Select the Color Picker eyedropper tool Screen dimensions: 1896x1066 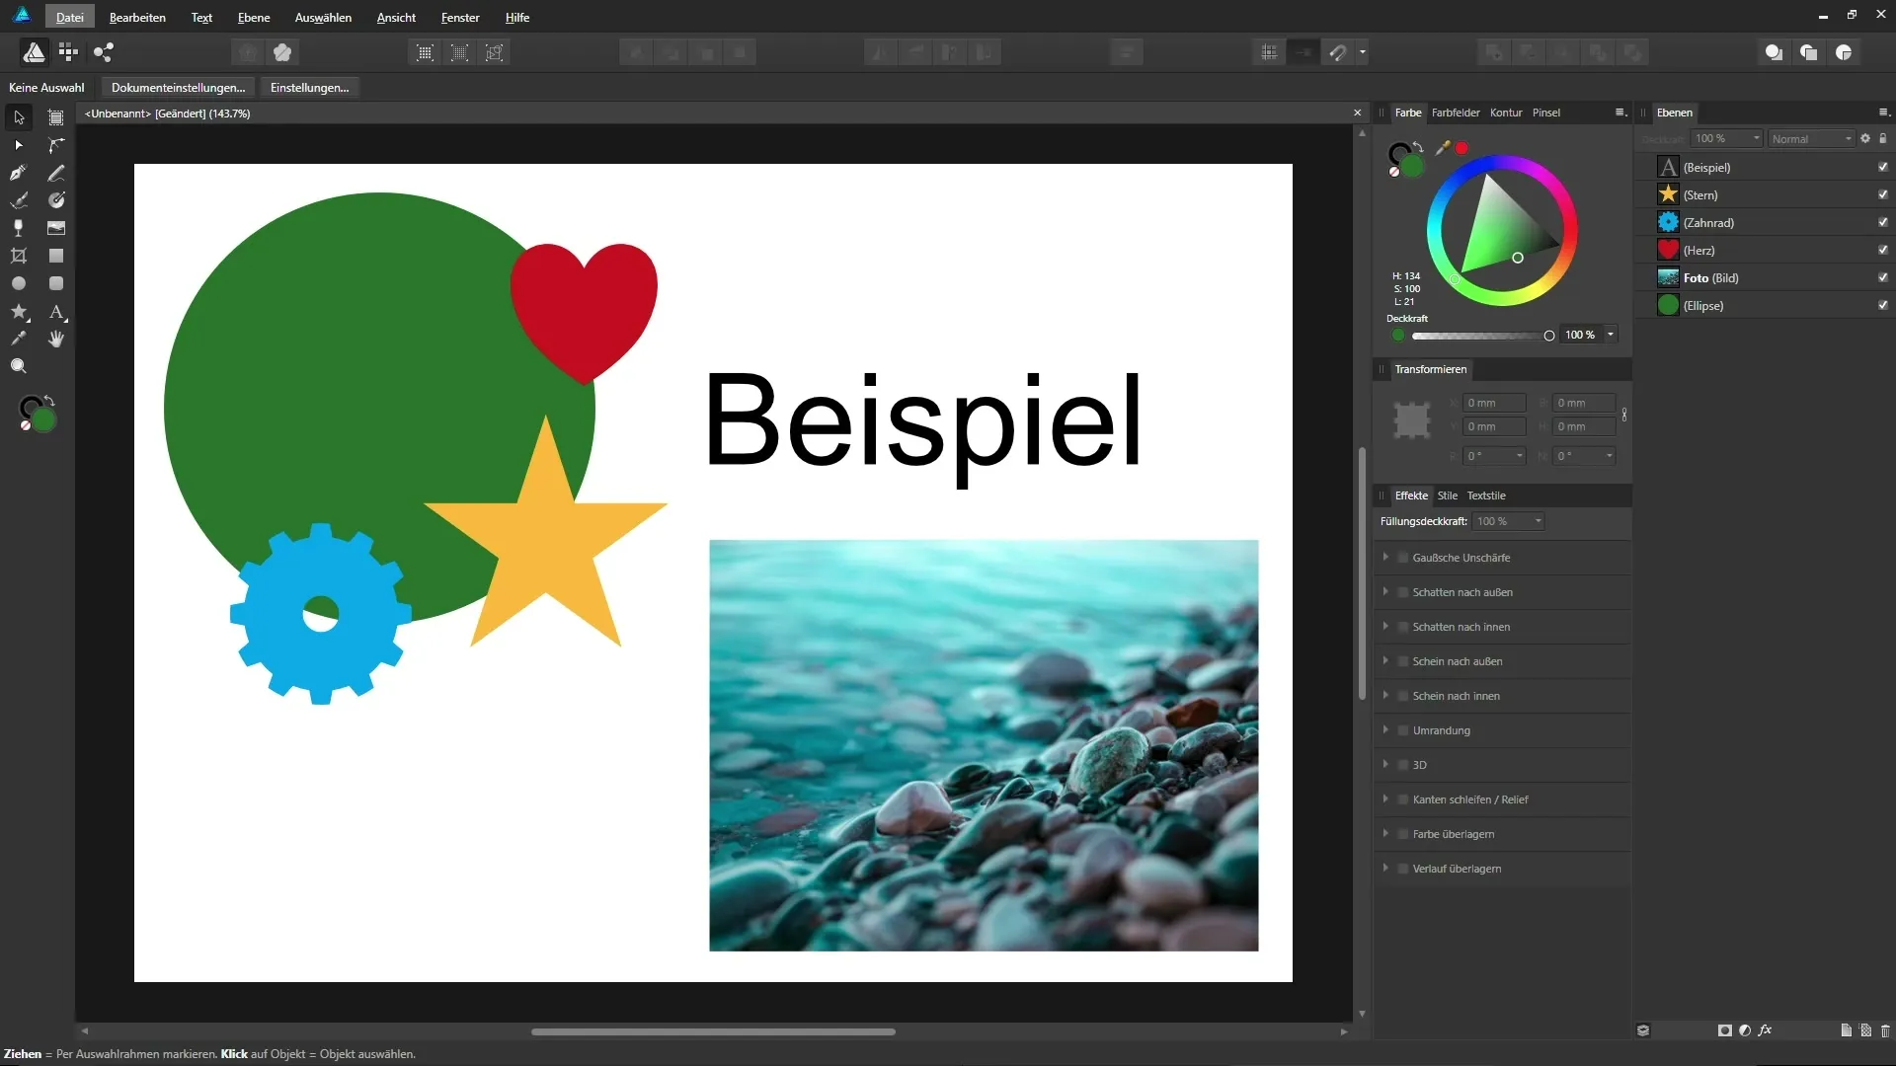click(x=18, y=339)
